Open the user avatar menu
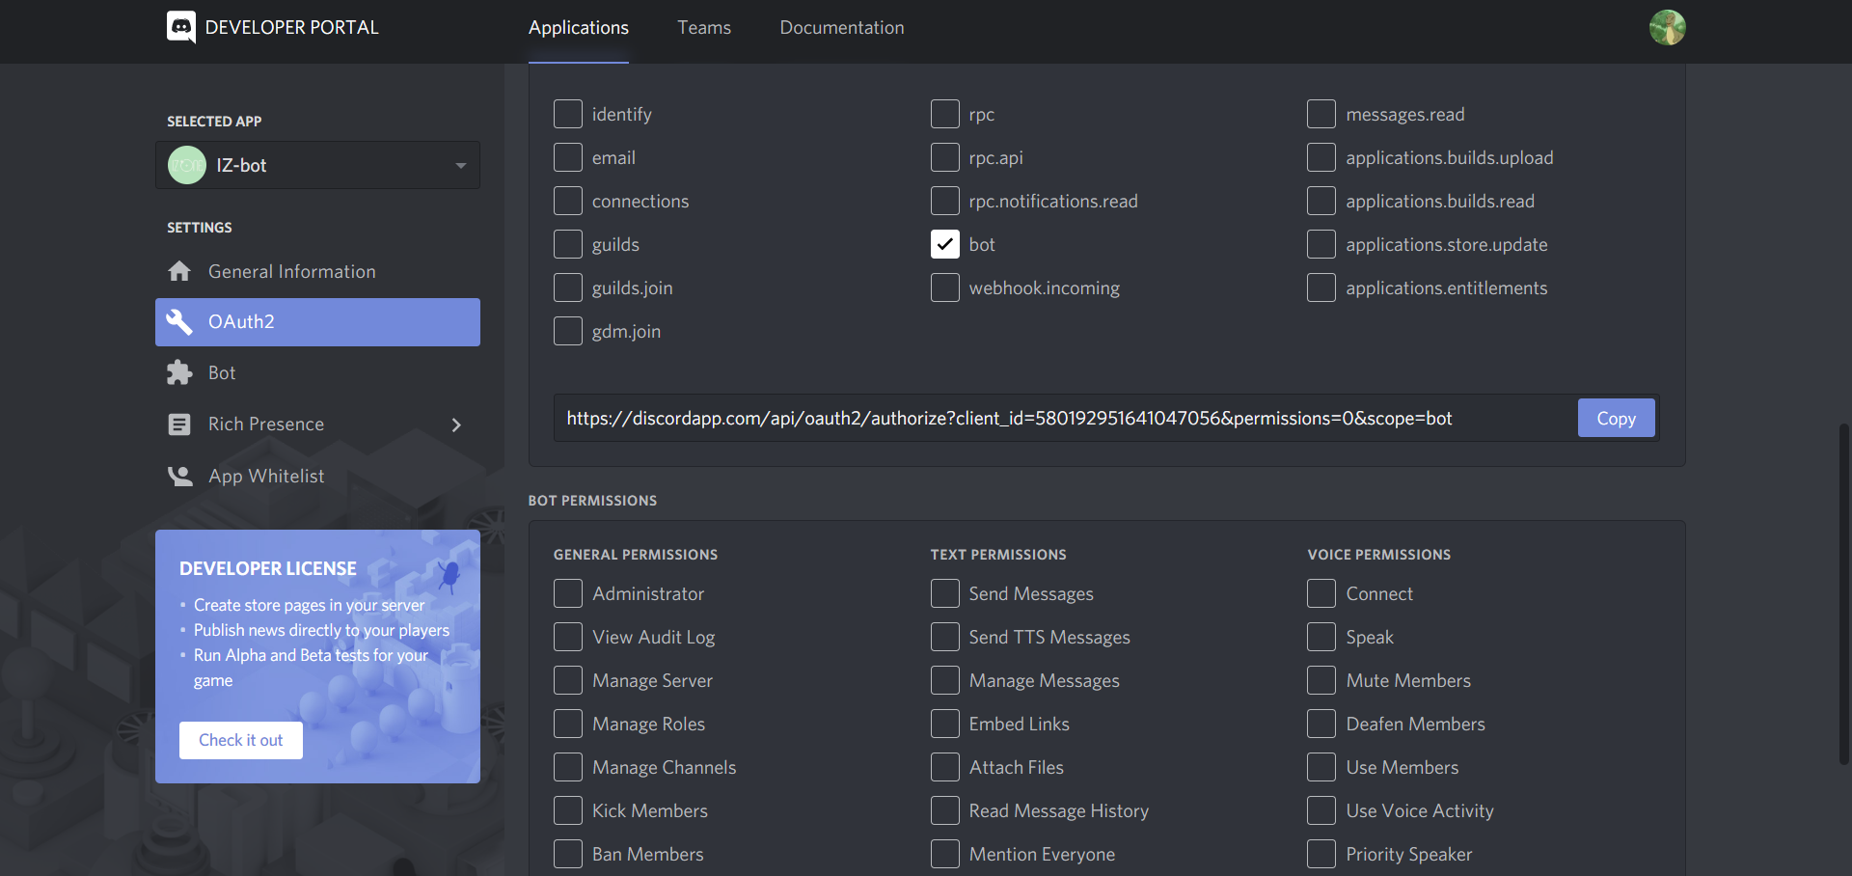Screen dimensions: 1852x876 click(x=1667, y=27)
